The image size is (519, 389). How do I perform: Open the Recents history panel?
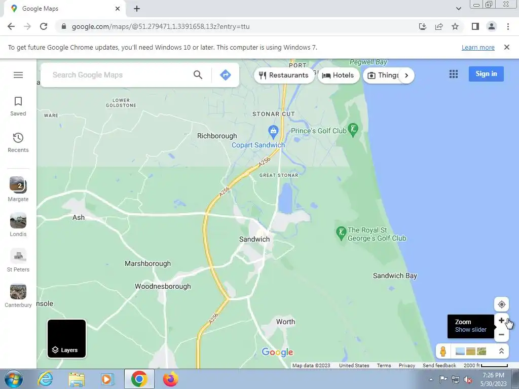click(18, 142)
